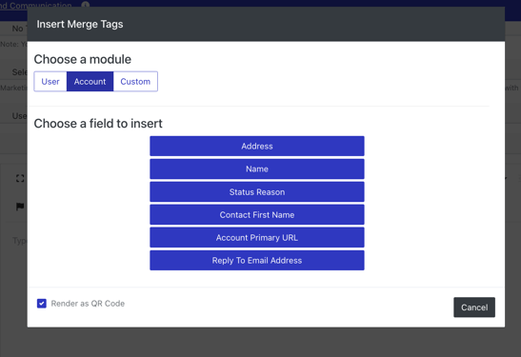Click the black flag icon
The width and height of the screenshot is (521, 357).
tap(20, 207)
